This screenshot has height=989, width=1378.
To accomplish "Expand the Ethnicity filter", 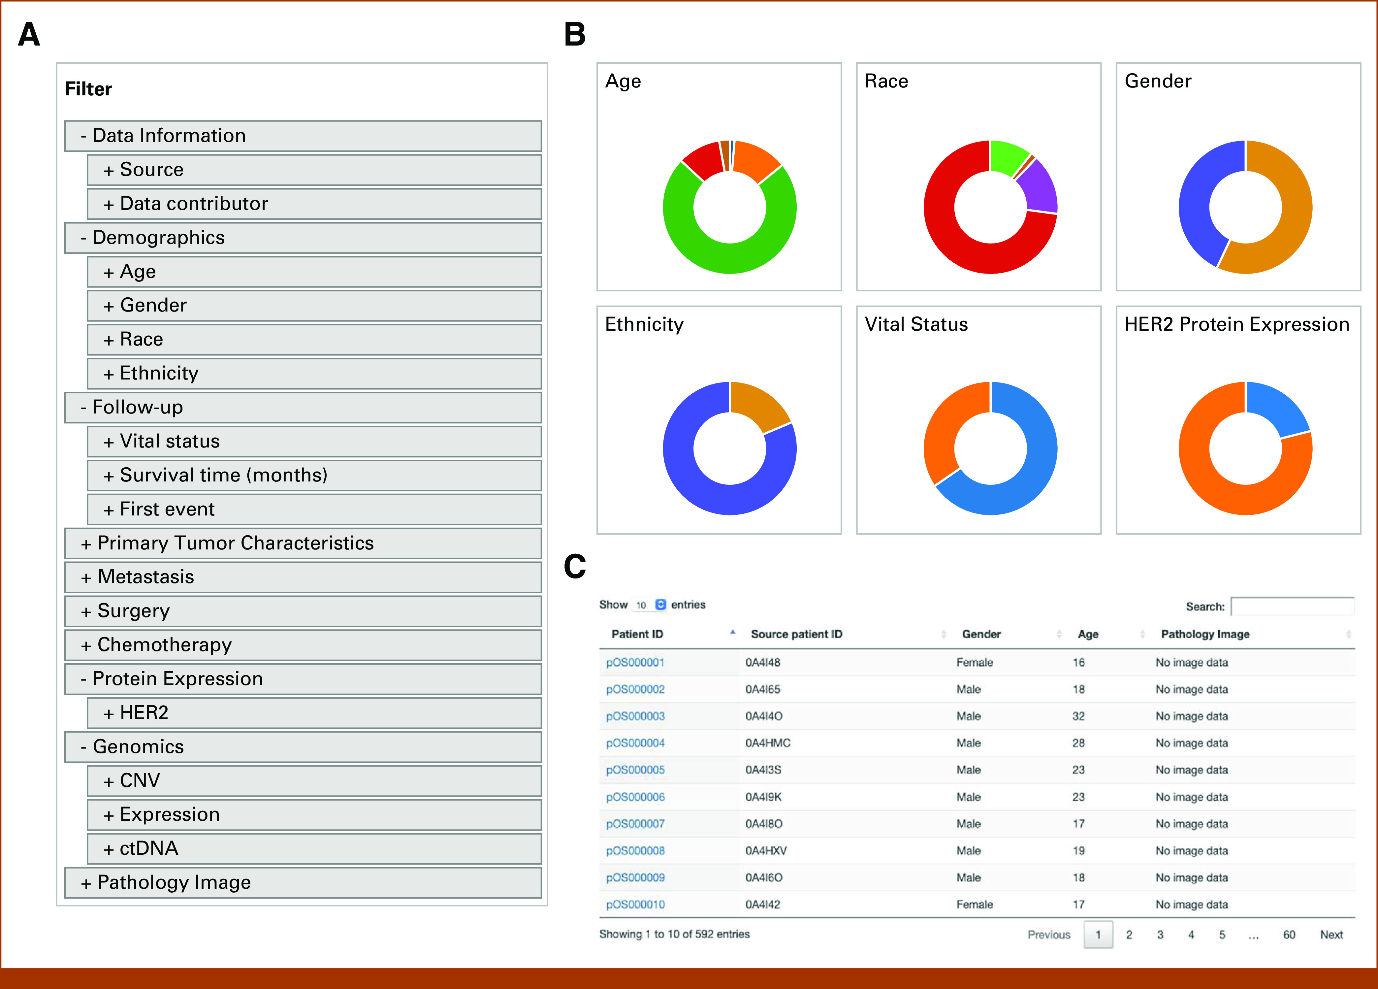I will [314, 373].
